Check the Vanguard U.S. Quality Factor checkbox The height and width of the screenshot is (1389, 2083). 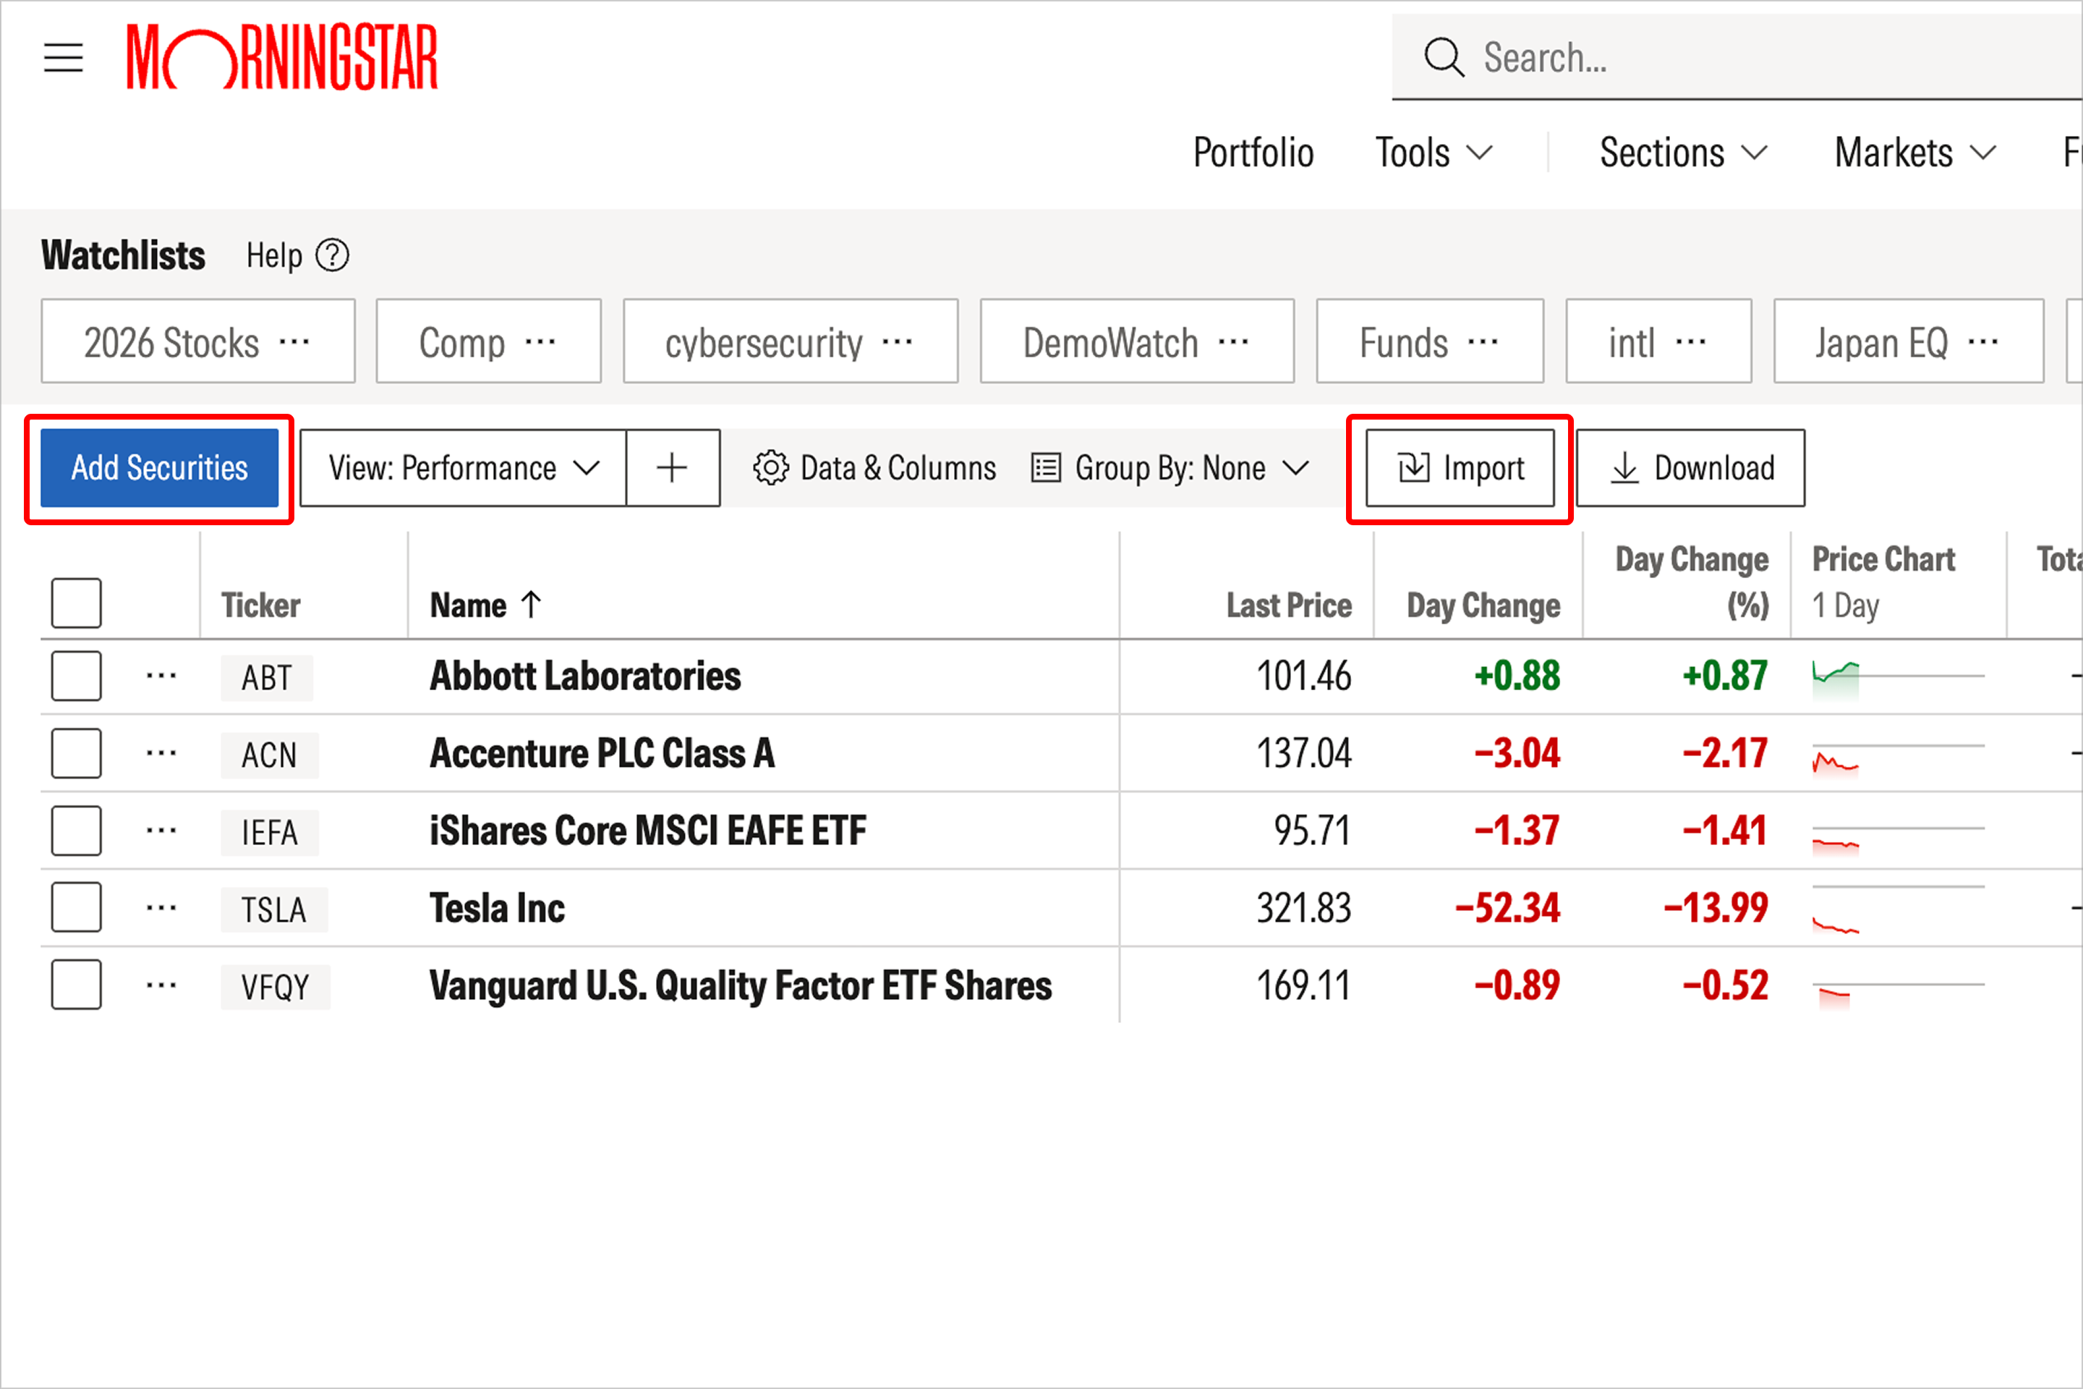point(76,985)
